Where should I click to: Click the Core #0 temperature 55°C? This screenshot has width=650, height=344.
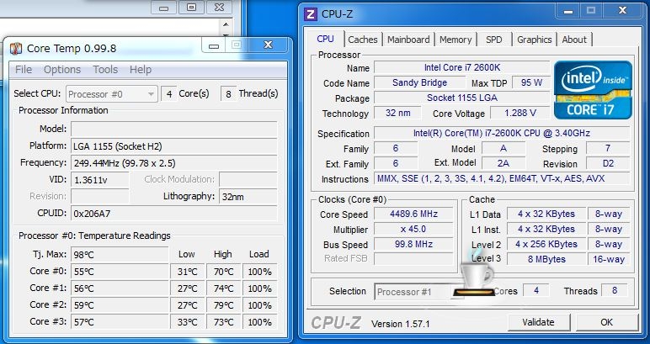(120, 272)
